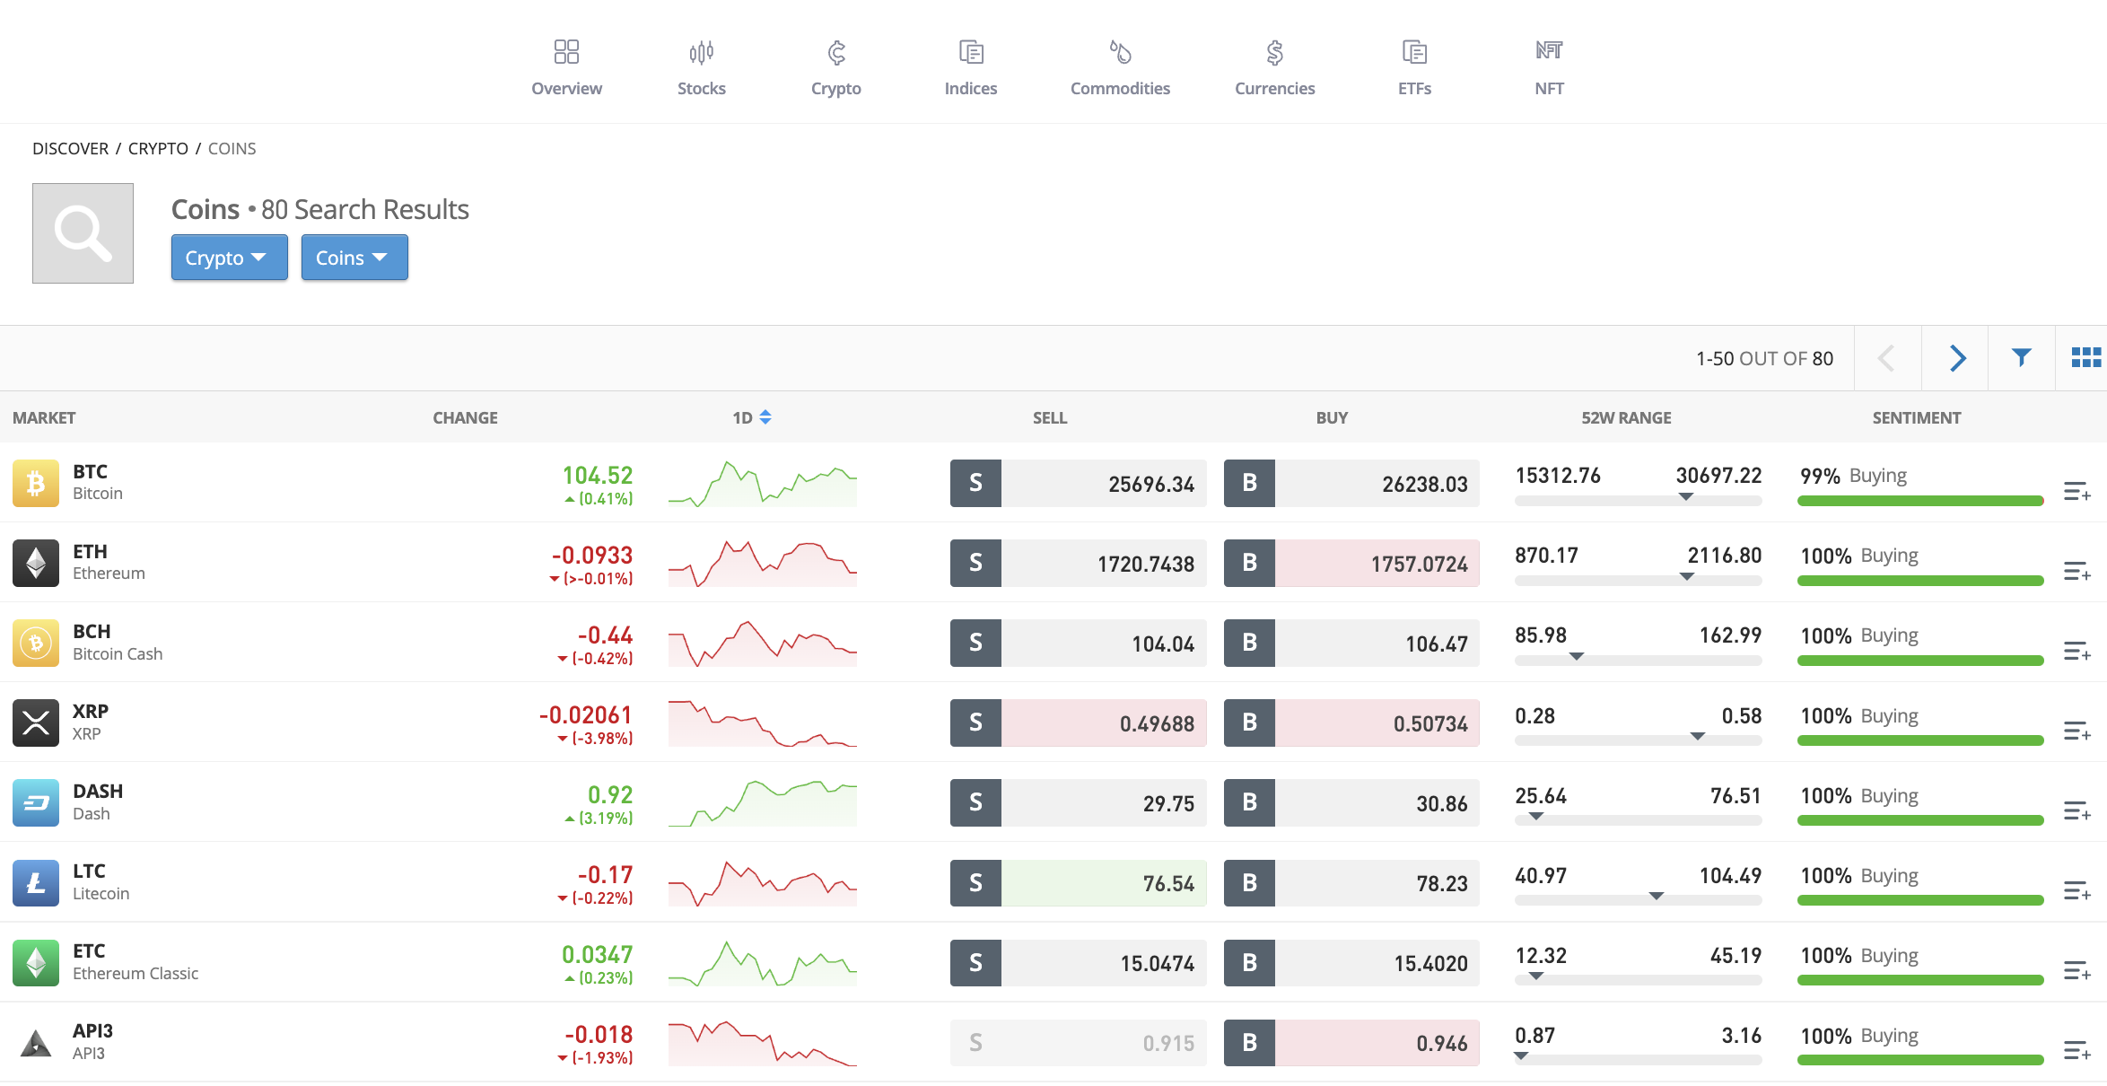This screenshot has height=1086, width=2107.
Task: Buy XRP at 0.50734
Action: pos(1351,723)
